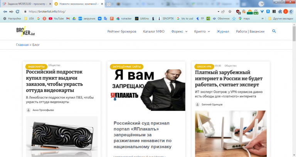
Task: Follow the Главная breadcrumb link
Action: (x=22, y=45)
